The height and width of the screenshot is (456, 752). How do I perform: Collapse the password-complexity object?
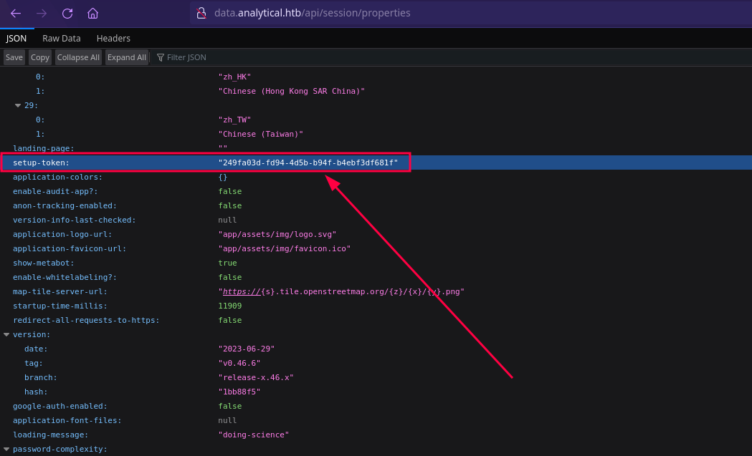pyautogui.click(x=6, y=449)
